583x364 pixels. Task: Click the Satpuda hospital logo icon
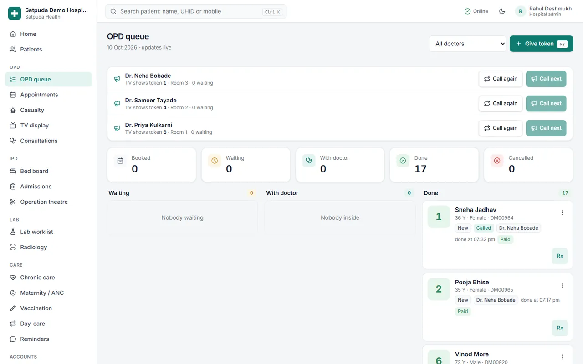[x=15, y=13]
